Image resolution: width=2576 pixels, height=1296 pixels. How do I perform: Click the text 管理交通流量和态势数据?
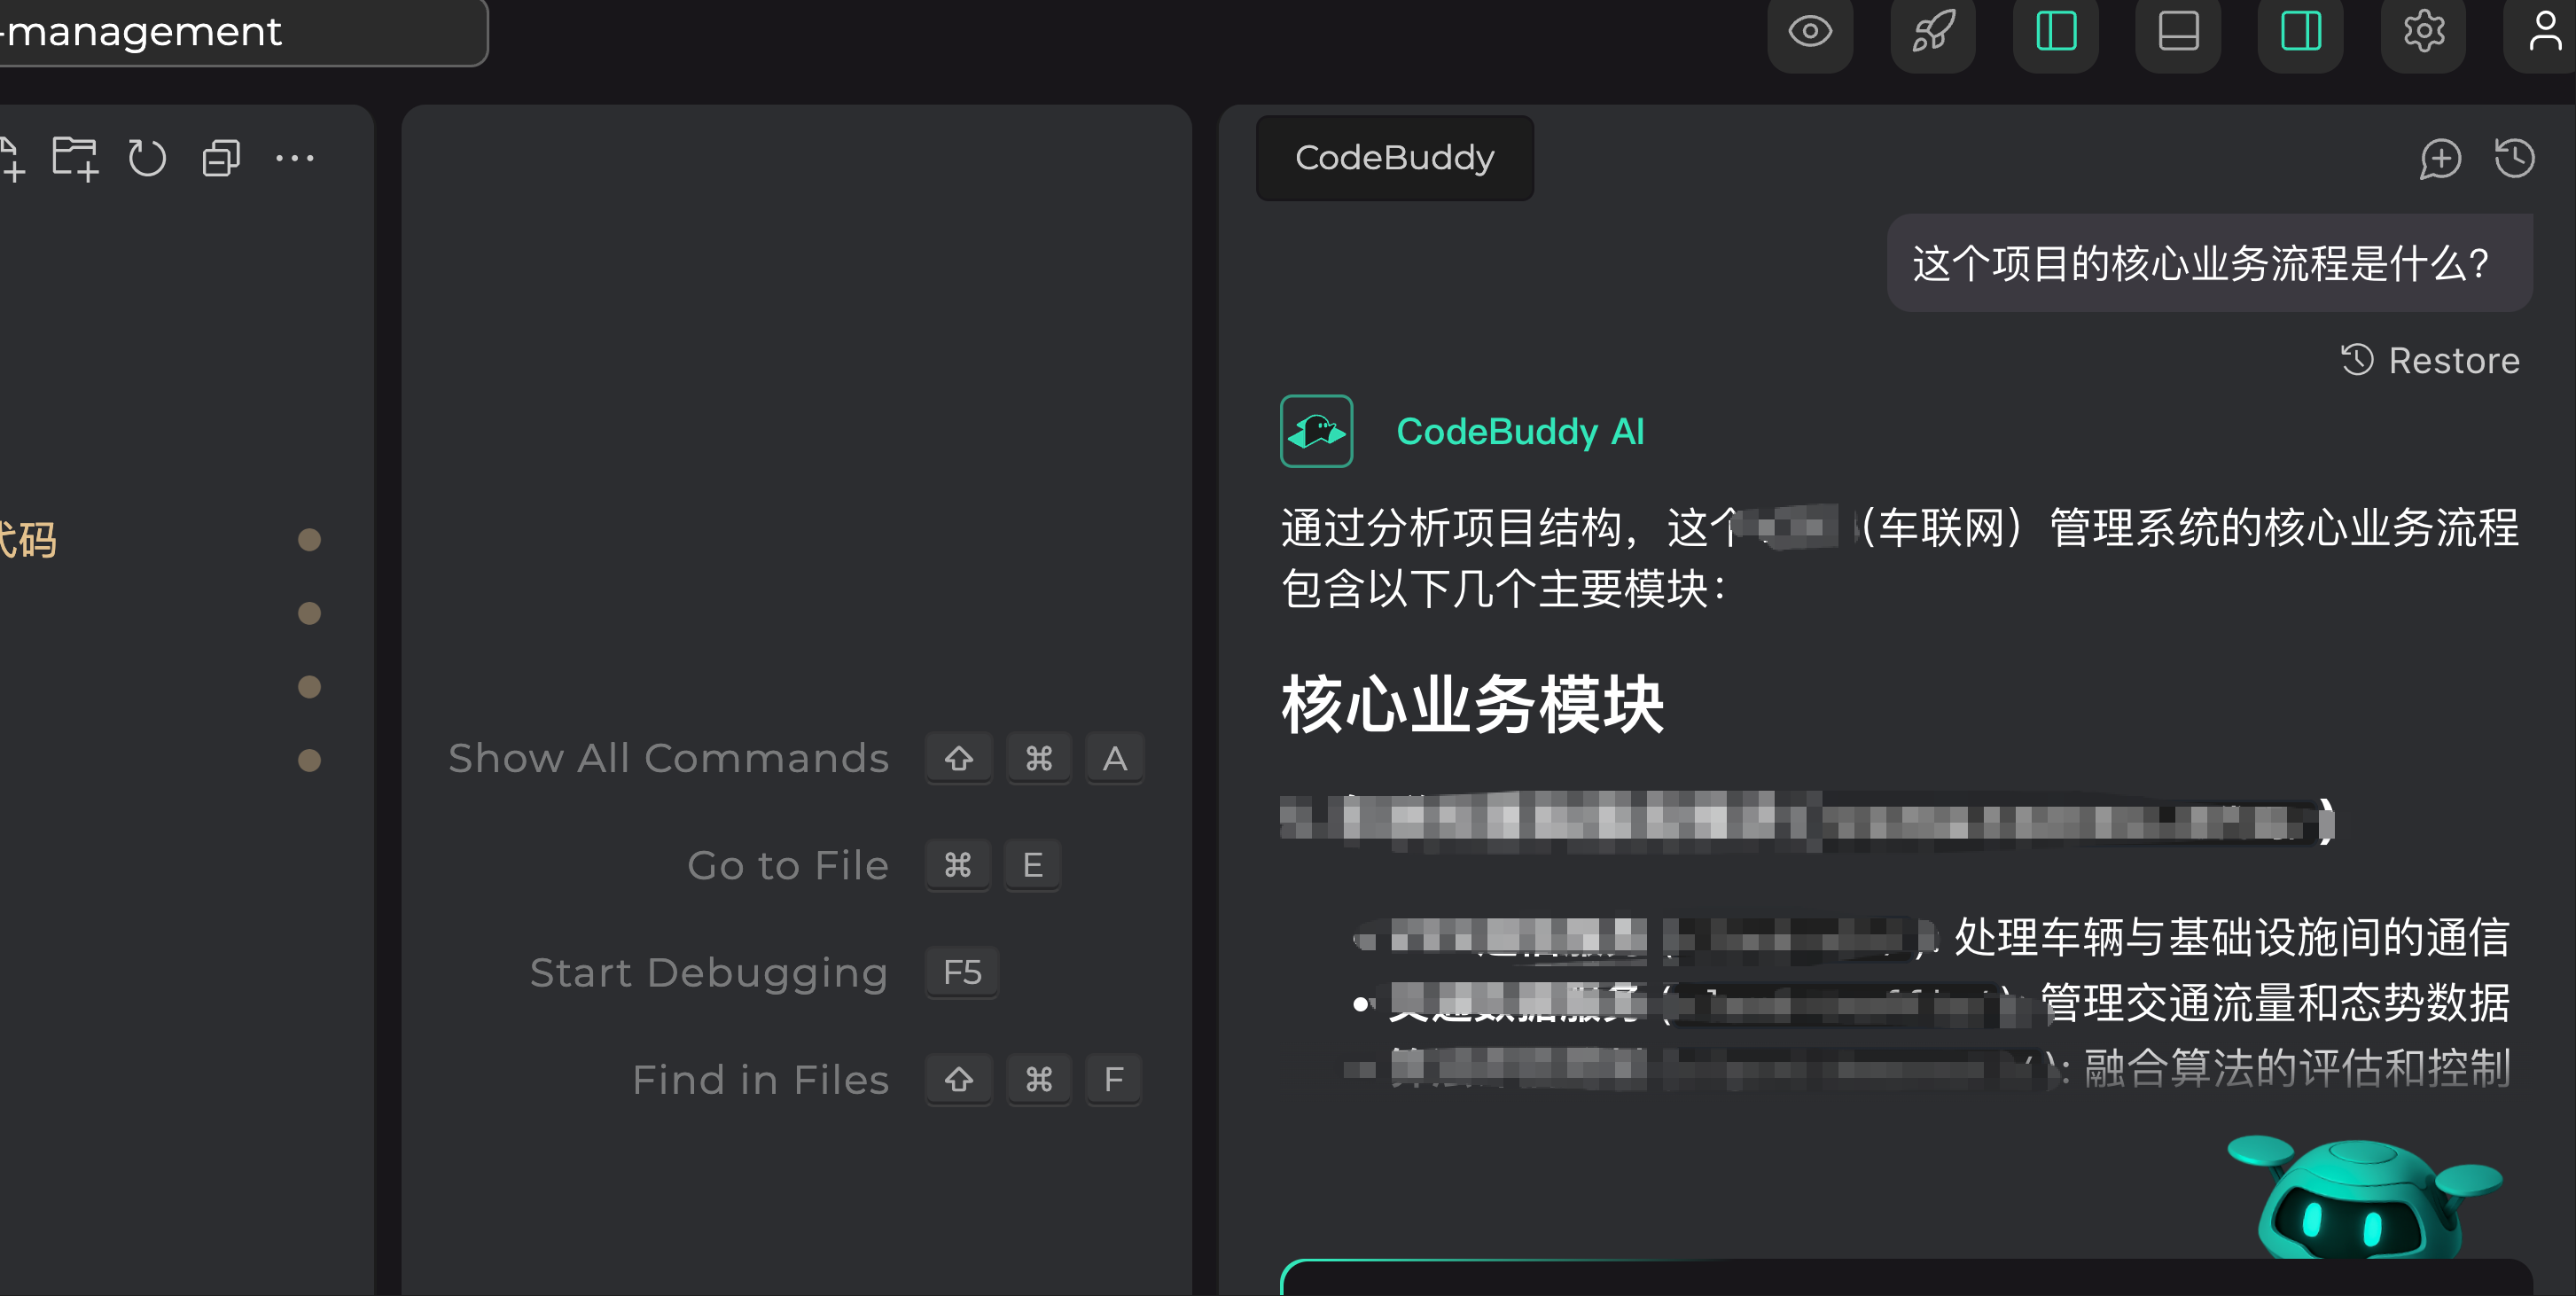pos(2275,1003)
